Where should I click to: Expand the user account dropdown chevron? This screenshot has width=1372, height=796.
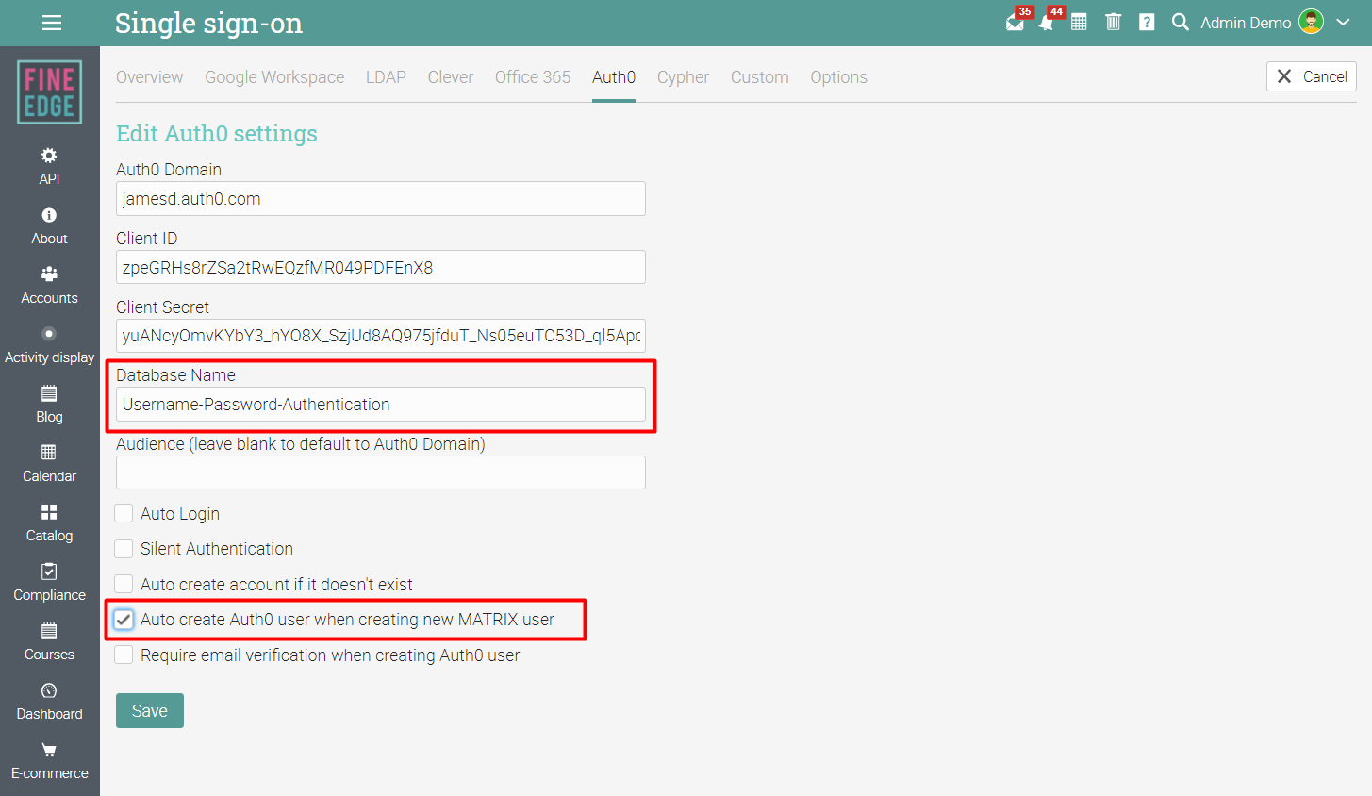tap(1344, 23)
